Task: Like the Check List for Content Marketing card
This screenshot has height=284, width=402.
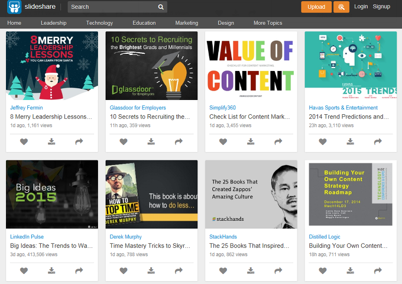Action: coord(223,141)
